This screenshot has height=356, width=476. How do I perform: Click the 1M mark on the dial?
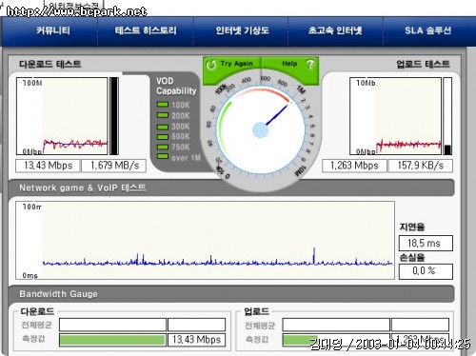tap(300, 89)
